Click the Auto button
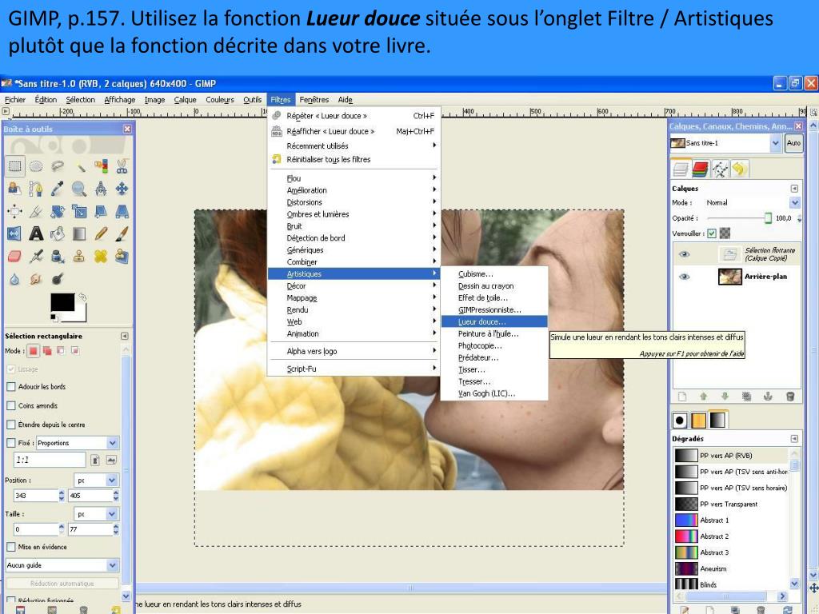The image size is (819, 614). point(793,143)
